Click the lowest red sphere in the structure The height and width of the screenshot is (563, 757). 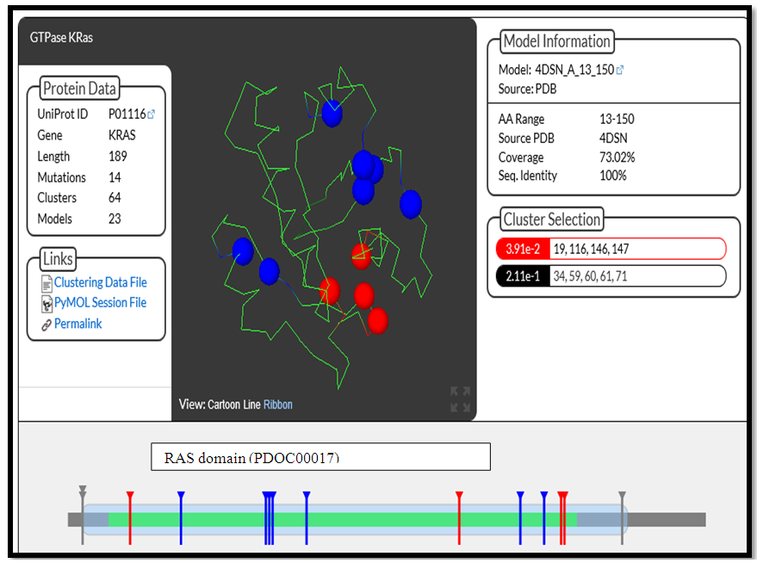tap(378, 320)
